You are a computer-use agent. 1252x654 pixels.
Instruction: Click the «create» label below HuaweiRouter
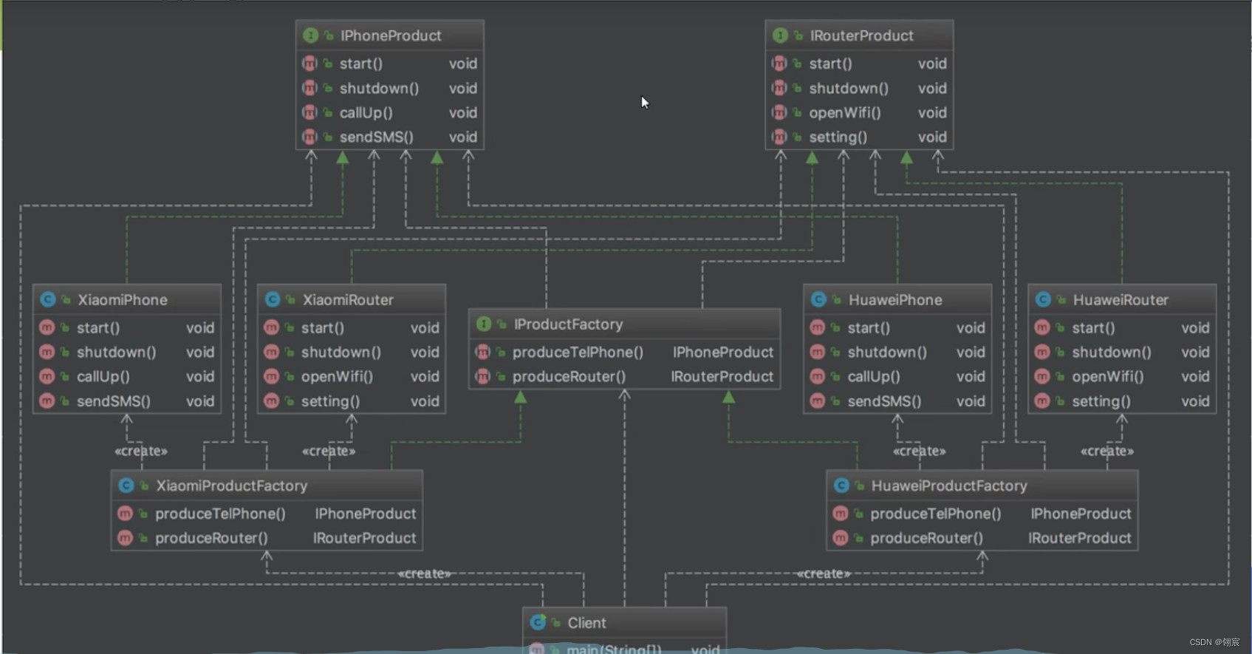coord(1107,451)
